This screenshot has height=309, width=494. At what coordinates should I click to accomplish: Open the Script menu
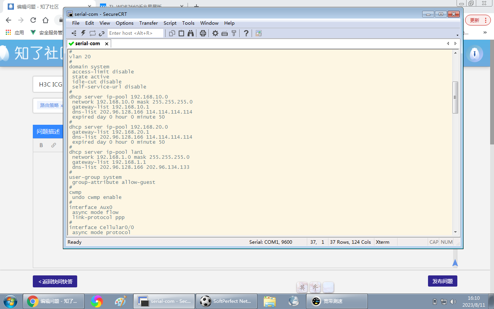coord(170,23)
